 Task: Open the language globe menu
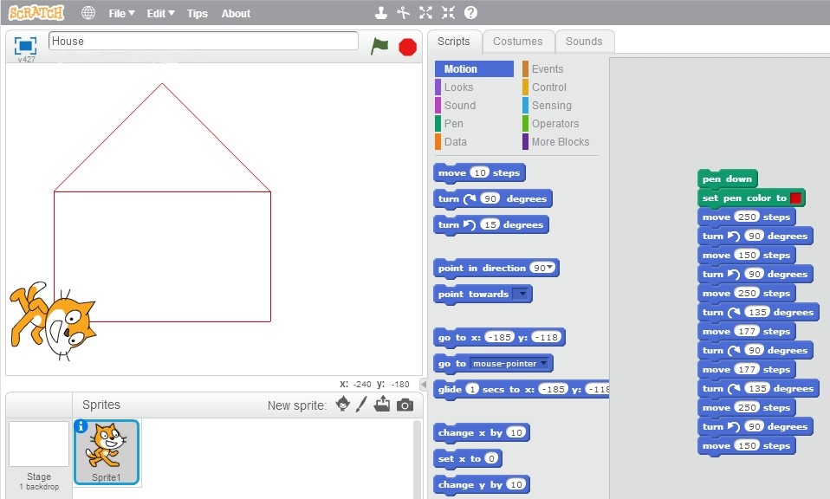88,13
